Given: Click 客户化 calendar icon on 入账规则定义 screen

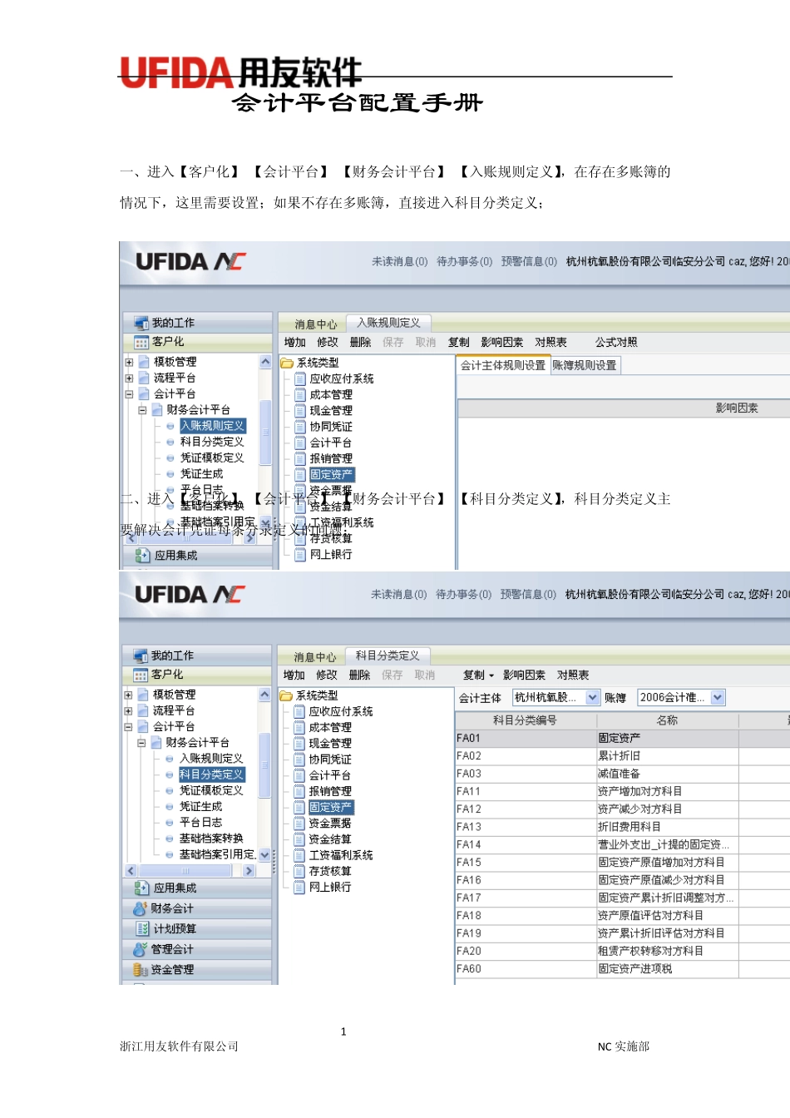Looking at the screenshot, I should point(141,342).
